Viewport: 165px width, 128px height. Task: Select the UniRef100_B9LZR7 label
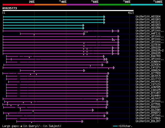click(x=148, y=121)
